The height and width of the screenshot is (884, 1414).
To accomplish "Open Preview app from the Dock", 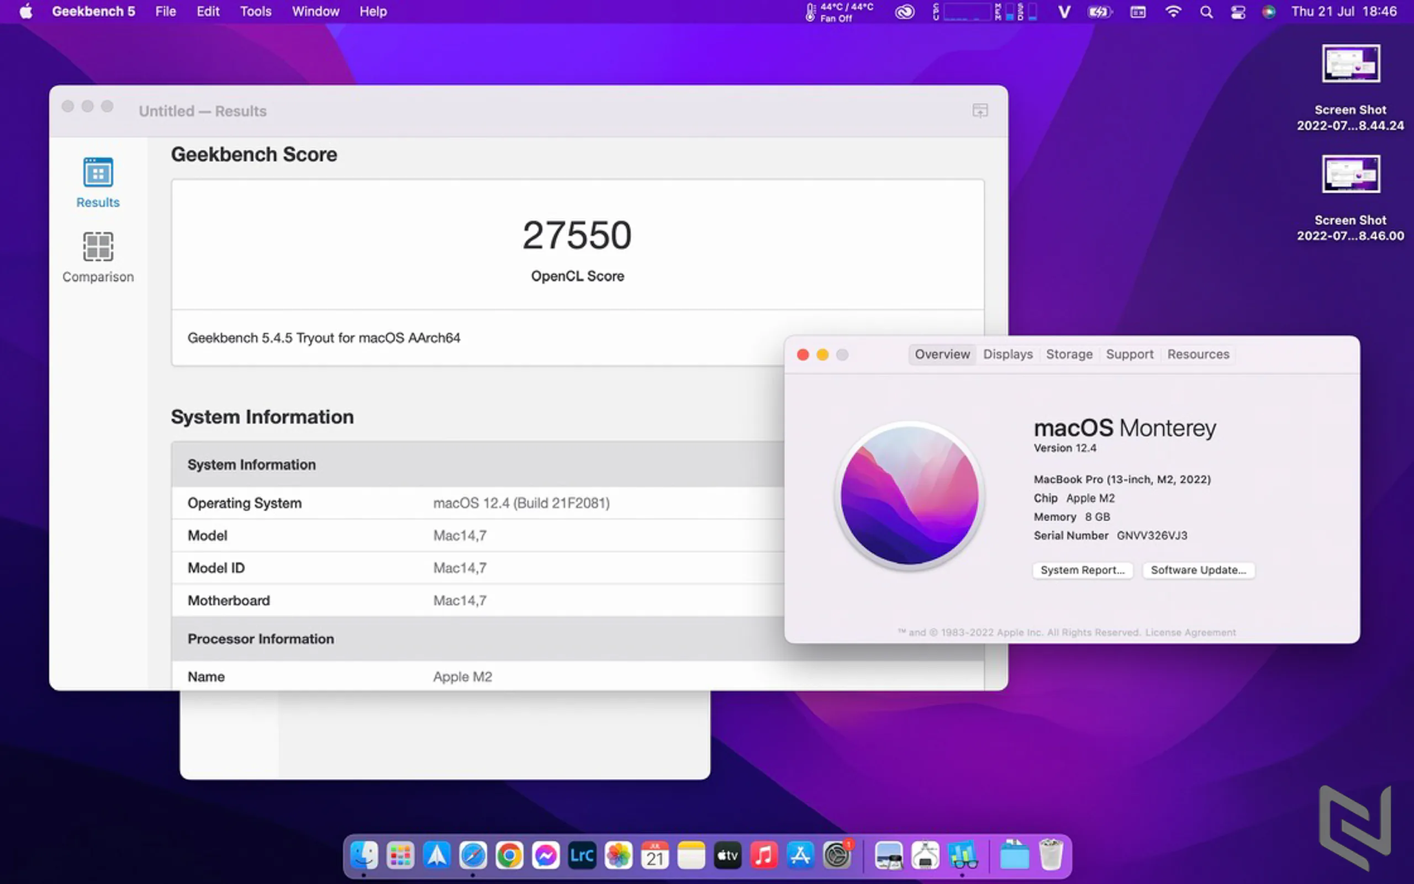I will point(889,856).
